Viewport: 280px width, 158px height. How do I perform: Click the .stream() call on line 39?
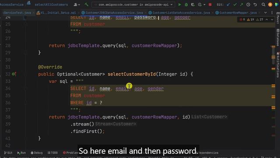tap(82, 124)
